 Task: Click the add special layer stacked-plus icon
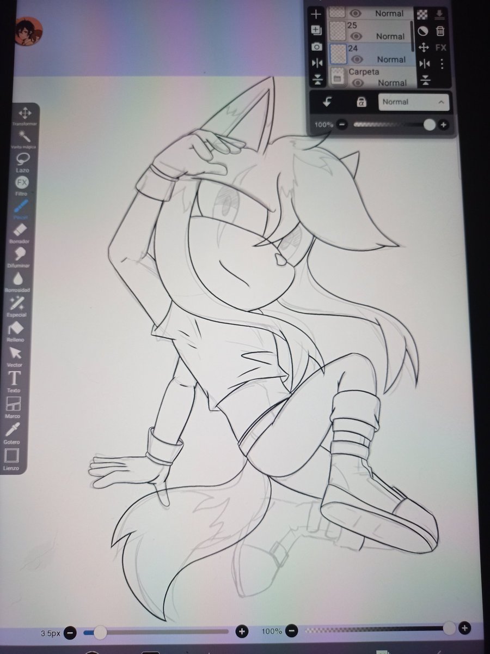[317, 30]
